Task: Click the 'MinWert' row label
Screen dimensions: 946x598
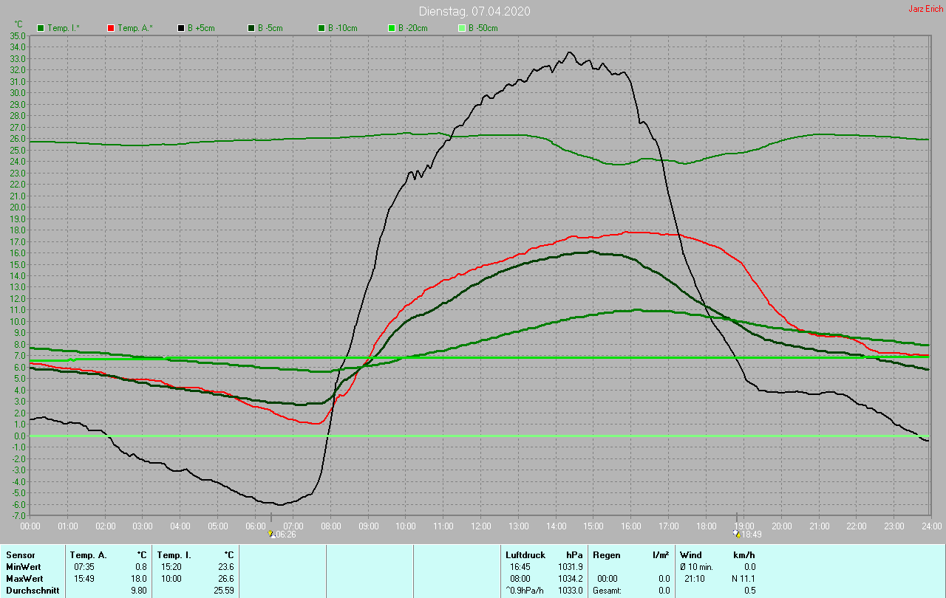Action: pyautogui.click(x=22, y=566)
